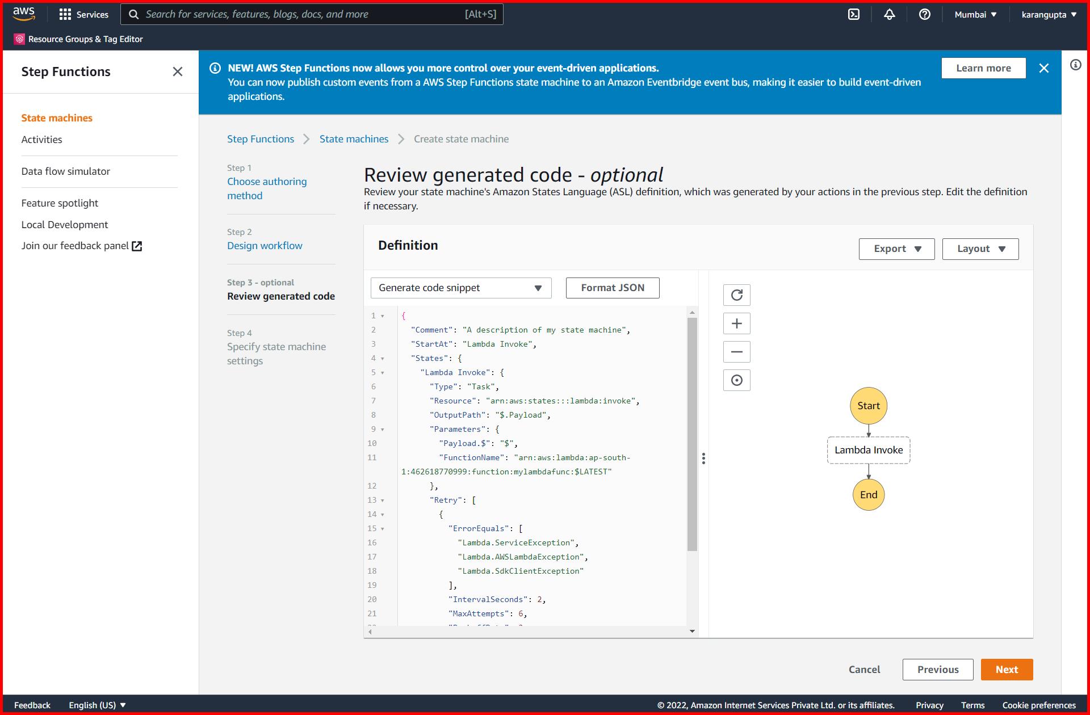
Task: Open the help question mark icon
Action: (x=924, y=14)
